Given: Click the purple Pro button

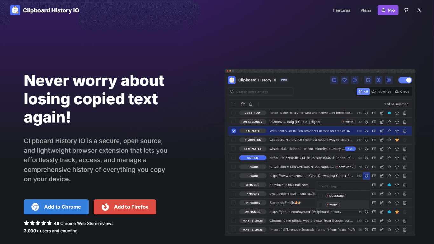Looking at the screenshot, I should [388, 10].
